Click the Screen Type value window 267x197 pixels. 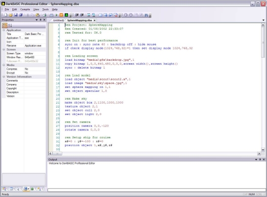[x=35, y=53]
